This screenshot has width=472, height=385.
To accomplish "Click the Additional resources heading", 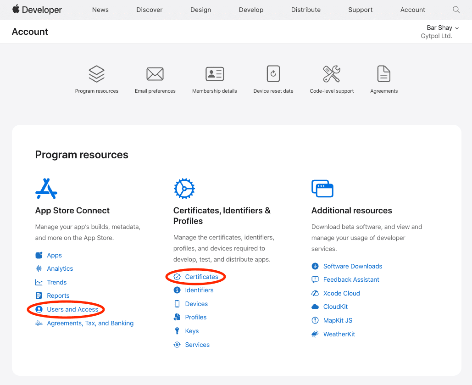I will tap(351, 210).
